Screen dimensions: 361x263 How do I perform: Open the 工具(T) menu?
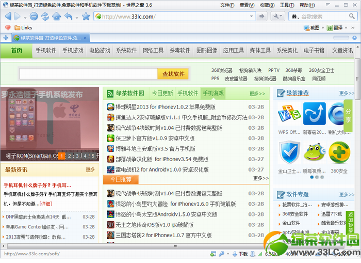287,5
